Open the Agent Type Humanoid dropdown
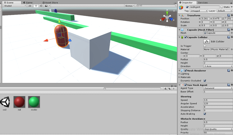The width and height of the screenshot is (233, 135). point(218,88)
